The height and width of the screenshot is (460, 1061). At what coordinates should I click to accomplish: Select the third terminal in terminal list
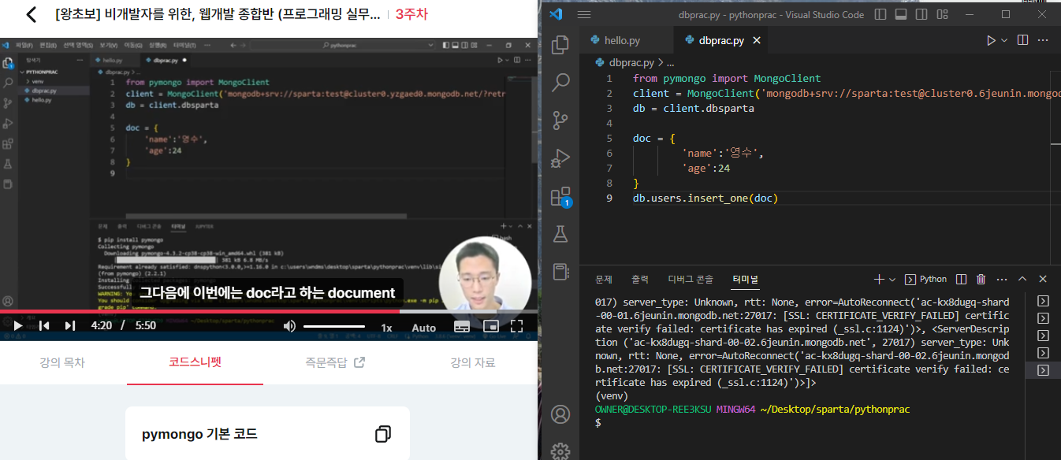pyautogui.click(x=1043, y=336)
